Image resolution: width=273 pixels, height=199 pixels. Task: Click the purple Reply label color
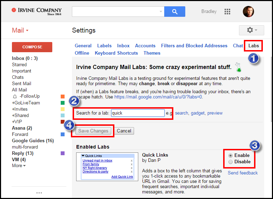pos(63,153)
